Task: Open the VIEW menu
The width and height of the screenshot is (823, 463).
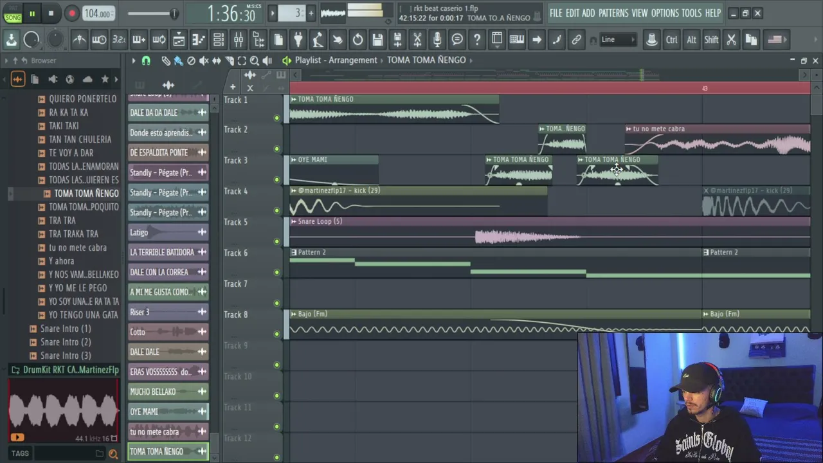Action: 640,14
